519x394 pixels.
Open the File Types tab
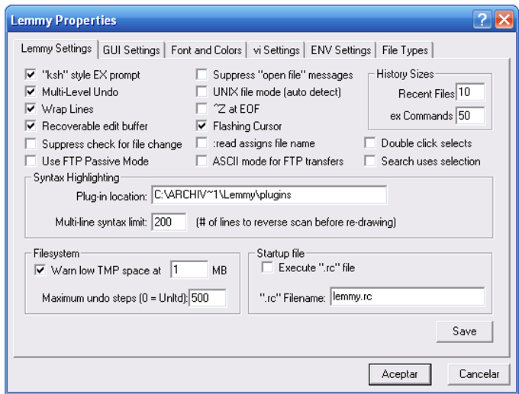405,50
